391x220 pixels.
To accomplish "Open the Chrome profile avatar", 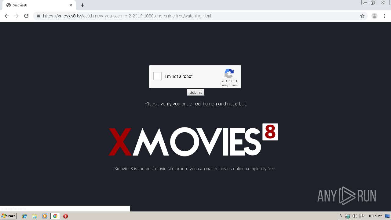I will click(375, 16).
